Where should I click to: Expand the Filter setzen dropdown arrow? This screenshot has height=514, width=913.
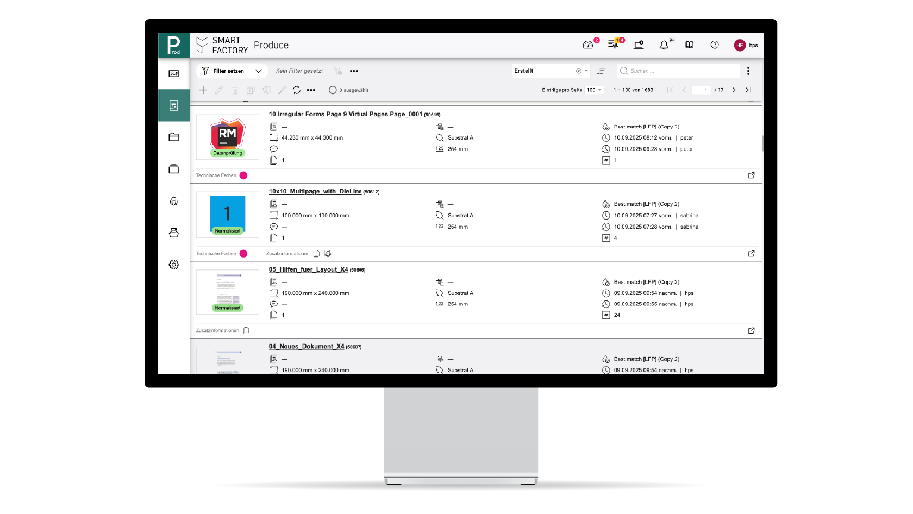pyautogui.click(x=259, y=71)
